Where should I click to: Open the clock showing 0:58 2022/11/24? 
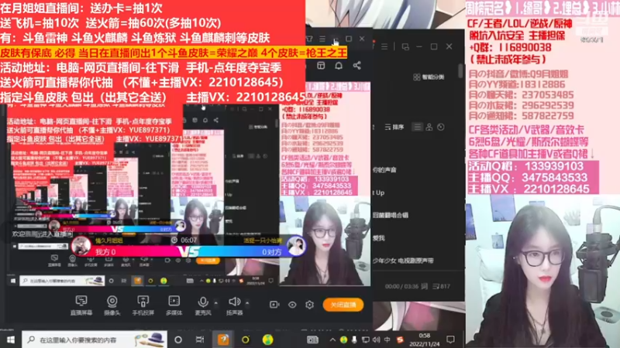[x=424, y=339]
